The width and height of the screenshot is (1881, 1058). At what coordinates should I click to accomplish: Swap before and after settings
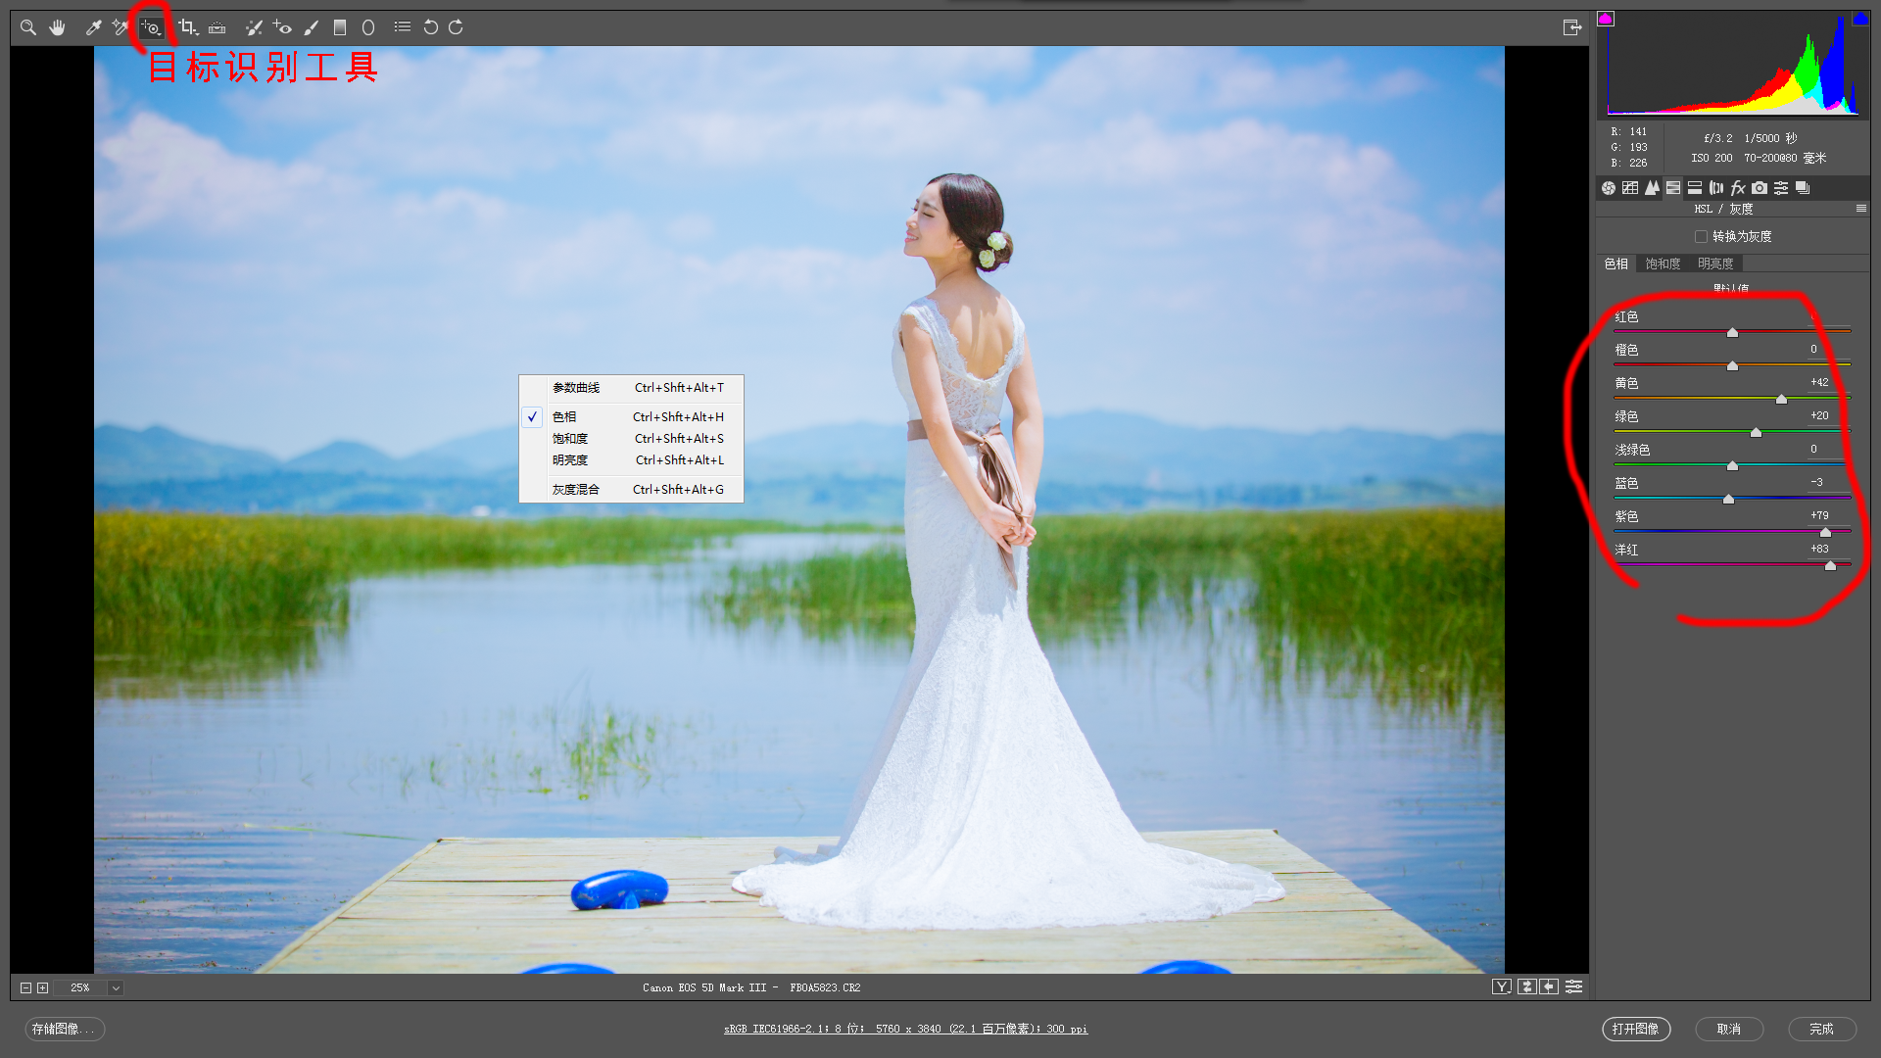coord(1527,987)
